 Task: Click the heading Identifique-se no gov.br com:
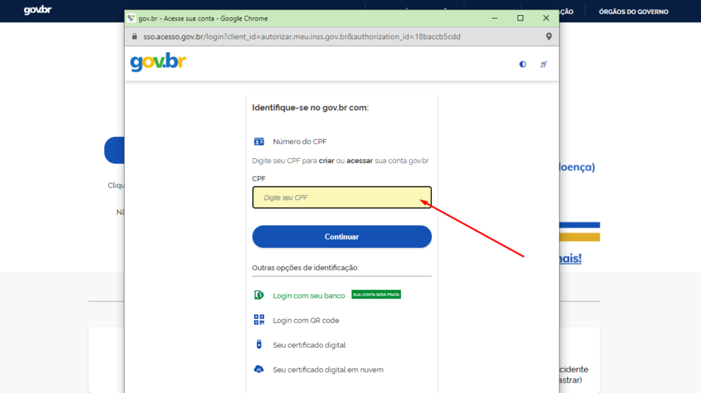(x=310, y=107)
